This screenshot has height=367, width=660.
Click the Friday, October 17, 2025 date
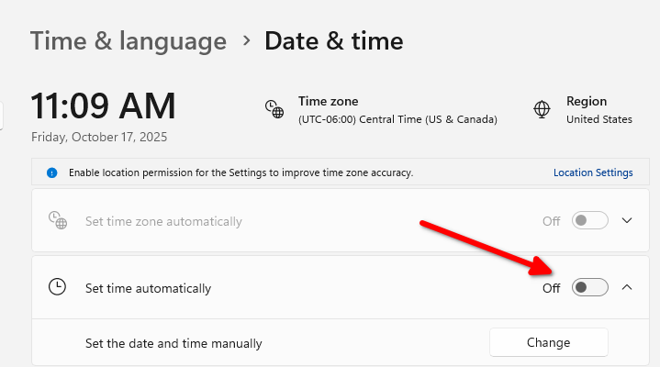coord(99,138)
